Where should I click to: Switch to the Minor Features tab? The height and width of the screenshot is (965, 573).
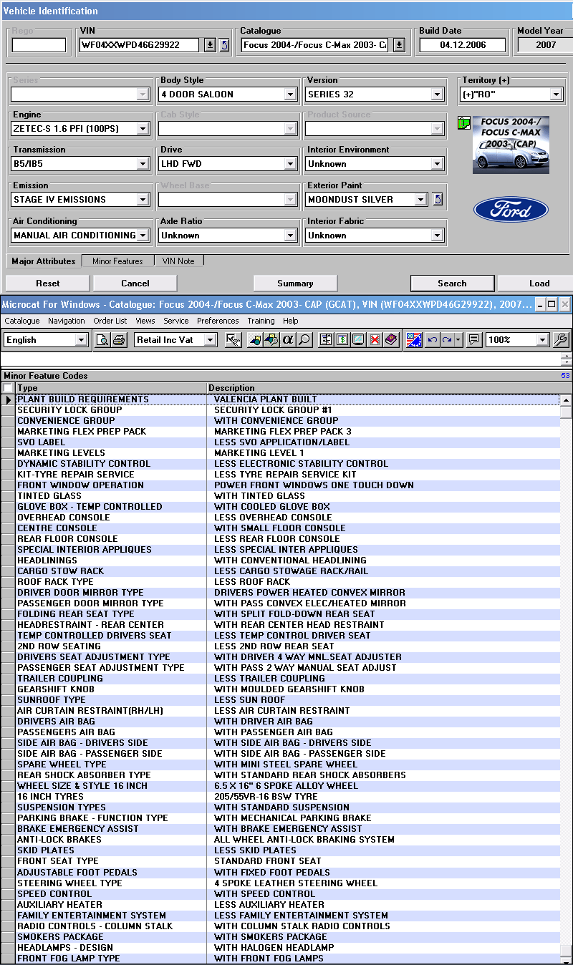(117, 261)
